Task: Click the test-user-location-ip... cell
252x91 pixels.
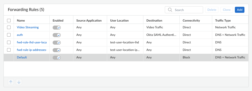Action: coord(125,50)
